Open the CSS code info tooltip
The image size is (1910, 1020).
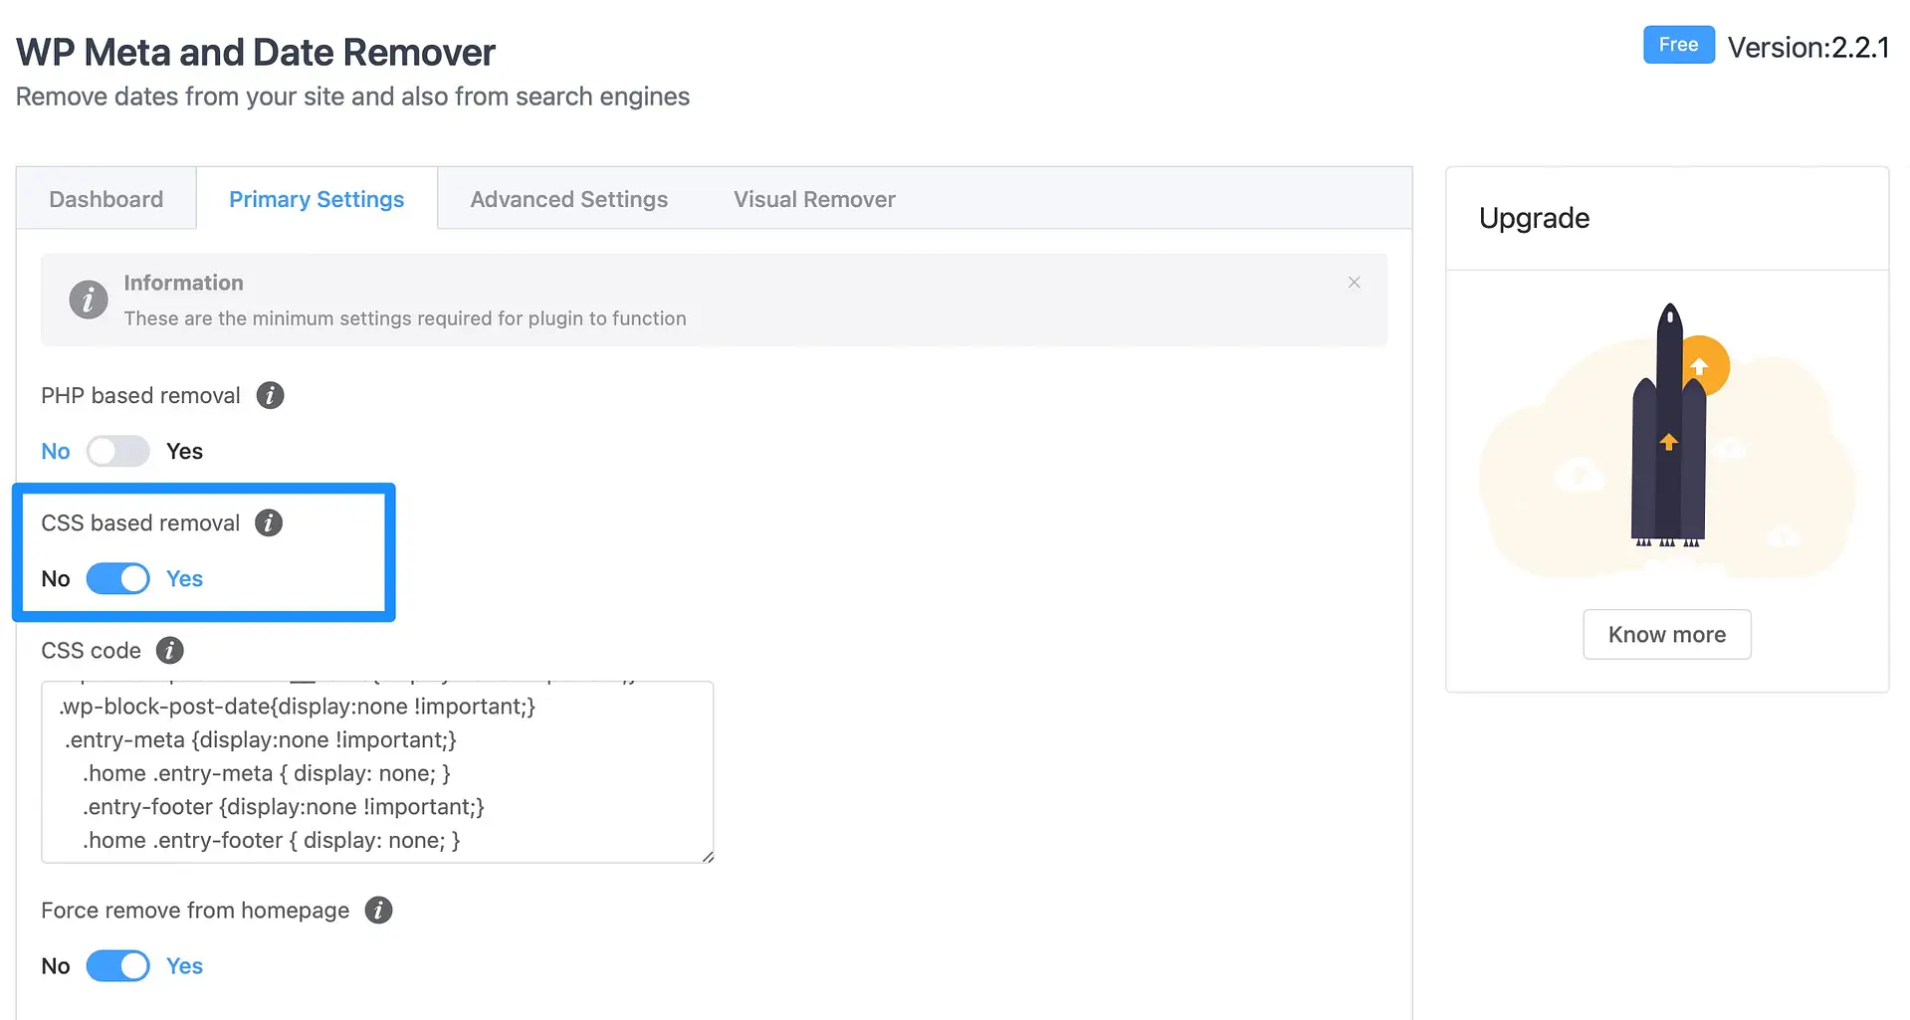point(169,650)
